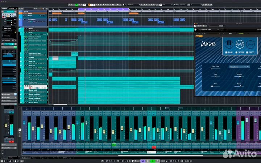Screen dimensions: 261x163
Task: Select the Spacey Lead Left track
Action: point(35,95)
